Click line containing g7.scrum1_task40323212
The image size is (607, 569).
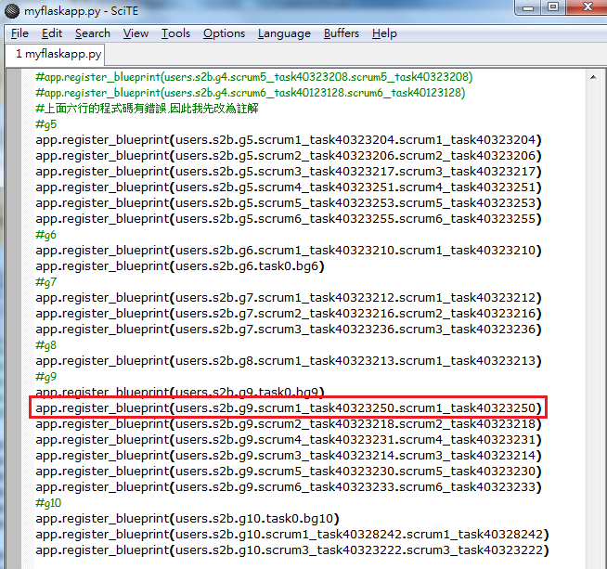(289, 298)
